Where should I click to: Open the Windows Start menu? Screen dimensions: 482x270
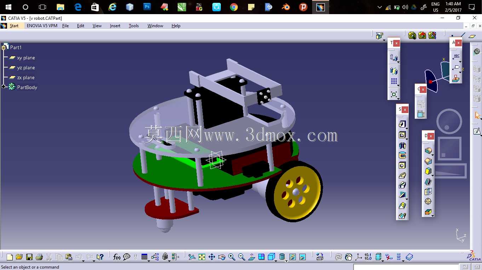(8, 7)
